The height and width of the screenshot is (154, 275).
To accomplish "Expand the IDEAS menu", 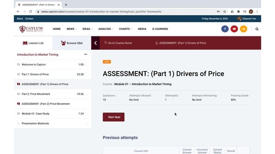I will pos(88,29).
